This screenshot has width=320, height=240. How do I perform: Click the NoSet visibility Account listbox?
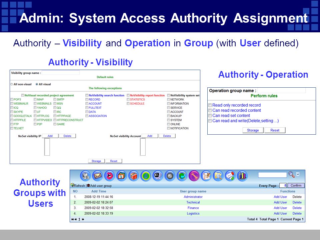click(x=143, y=147)
